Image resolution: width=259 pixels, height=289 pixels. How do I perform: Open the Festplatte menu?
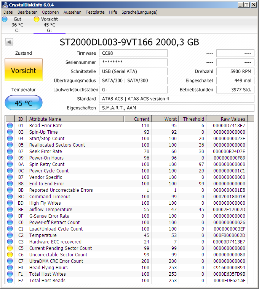(x=95, y=12)
